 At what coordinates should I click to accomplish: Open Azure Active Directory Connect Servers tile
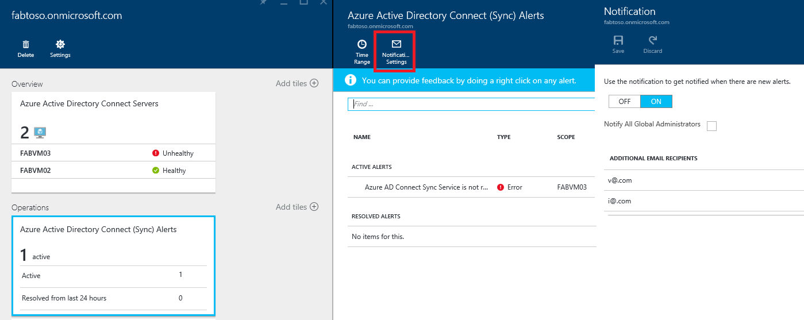pos(113,118)
